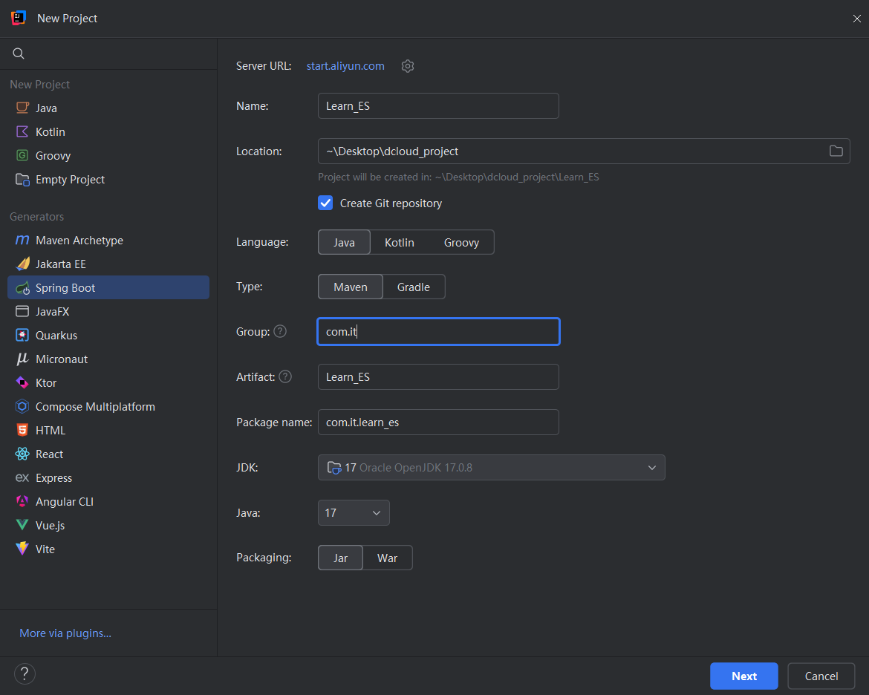Image resolution: width=869 pixels, height=695 pixels.
Task: Click the Vite lightning icon
Action: [x=22, y=549]
